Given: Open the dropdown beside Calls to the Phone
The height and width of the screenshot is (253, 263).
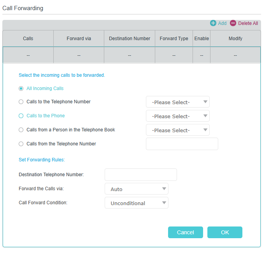Looking at the screenshot, I should pyautogui.click(x=178, y=116).
